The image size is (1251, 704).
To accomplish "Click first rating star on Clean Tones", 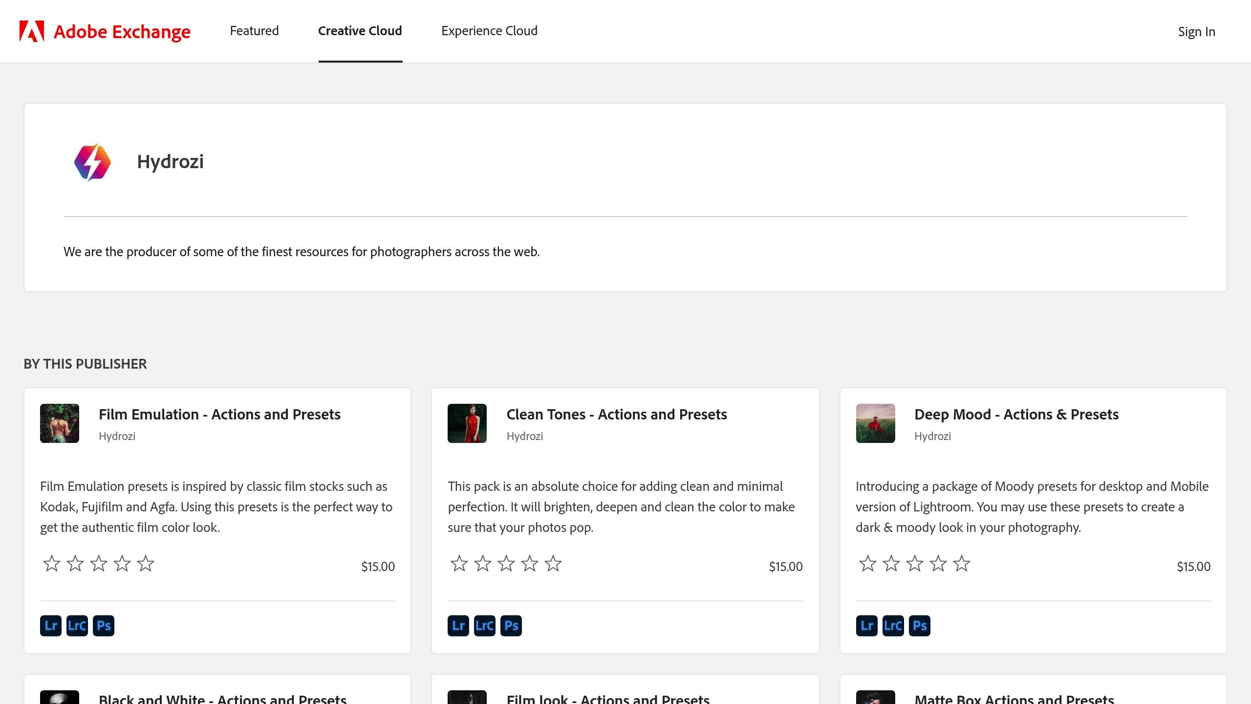I will (x=459, y=564).
